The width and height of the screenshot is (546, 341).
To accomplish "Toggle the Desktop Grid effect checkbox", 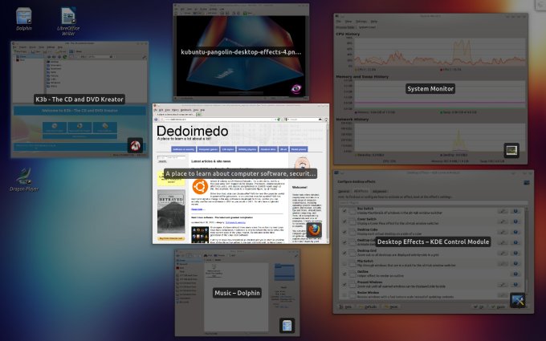I will 344,253.
